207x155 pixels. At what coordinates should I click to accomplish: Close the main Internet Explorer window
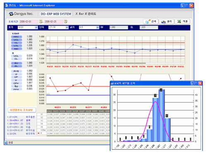(x=191, y=5)
